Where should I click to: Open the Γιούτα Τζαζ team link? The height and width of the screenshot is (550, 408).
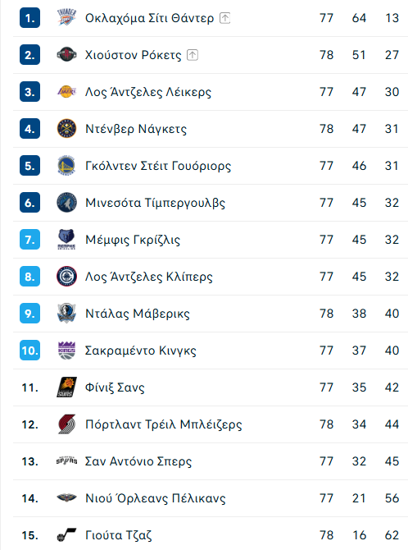point(118,535)
